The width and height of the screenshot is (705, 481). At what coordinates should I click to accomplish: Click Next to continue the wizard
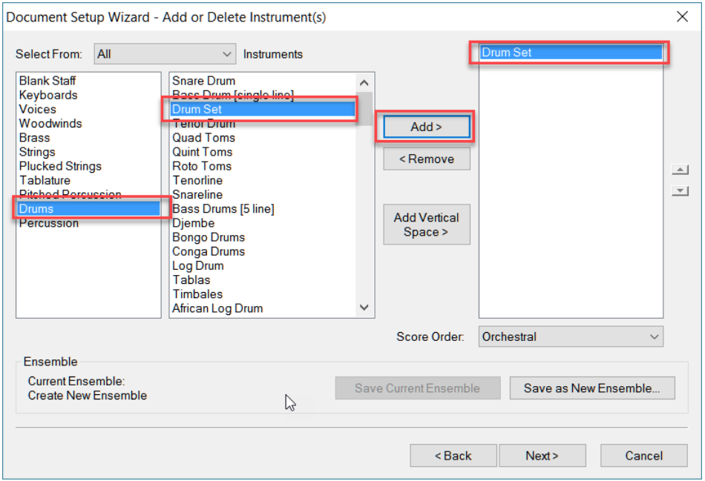point(542,456)
